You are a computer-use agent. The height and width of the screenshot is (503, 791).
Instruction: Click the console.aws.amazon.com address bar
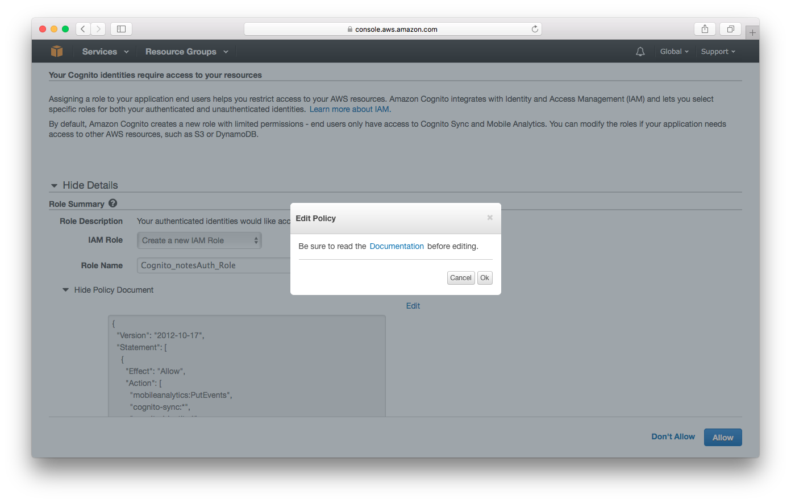pyautogui.click(x=393, y=29)
